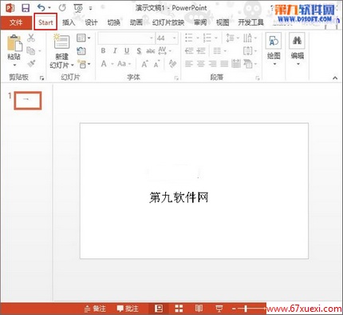The image size is (343, 315).
Task: Justify the text
Action: click(224, 64)
